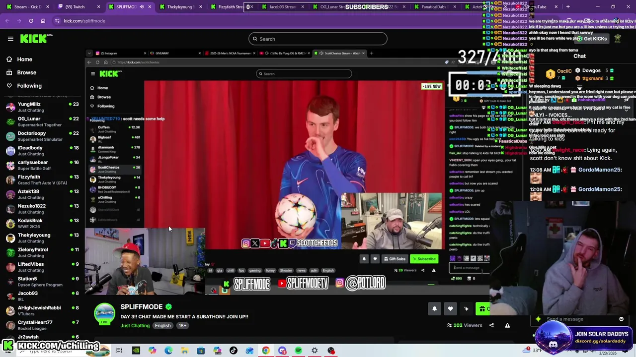Click Subscribe in the embedded ScottCheetos stream

click(424, 259)
